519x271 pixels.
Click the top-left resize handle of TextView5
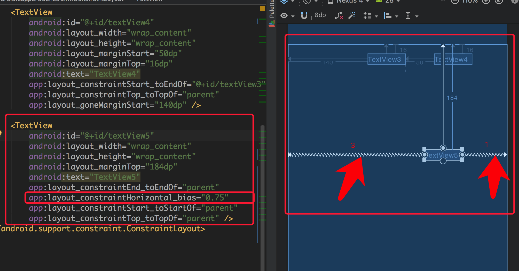[424, 149]
